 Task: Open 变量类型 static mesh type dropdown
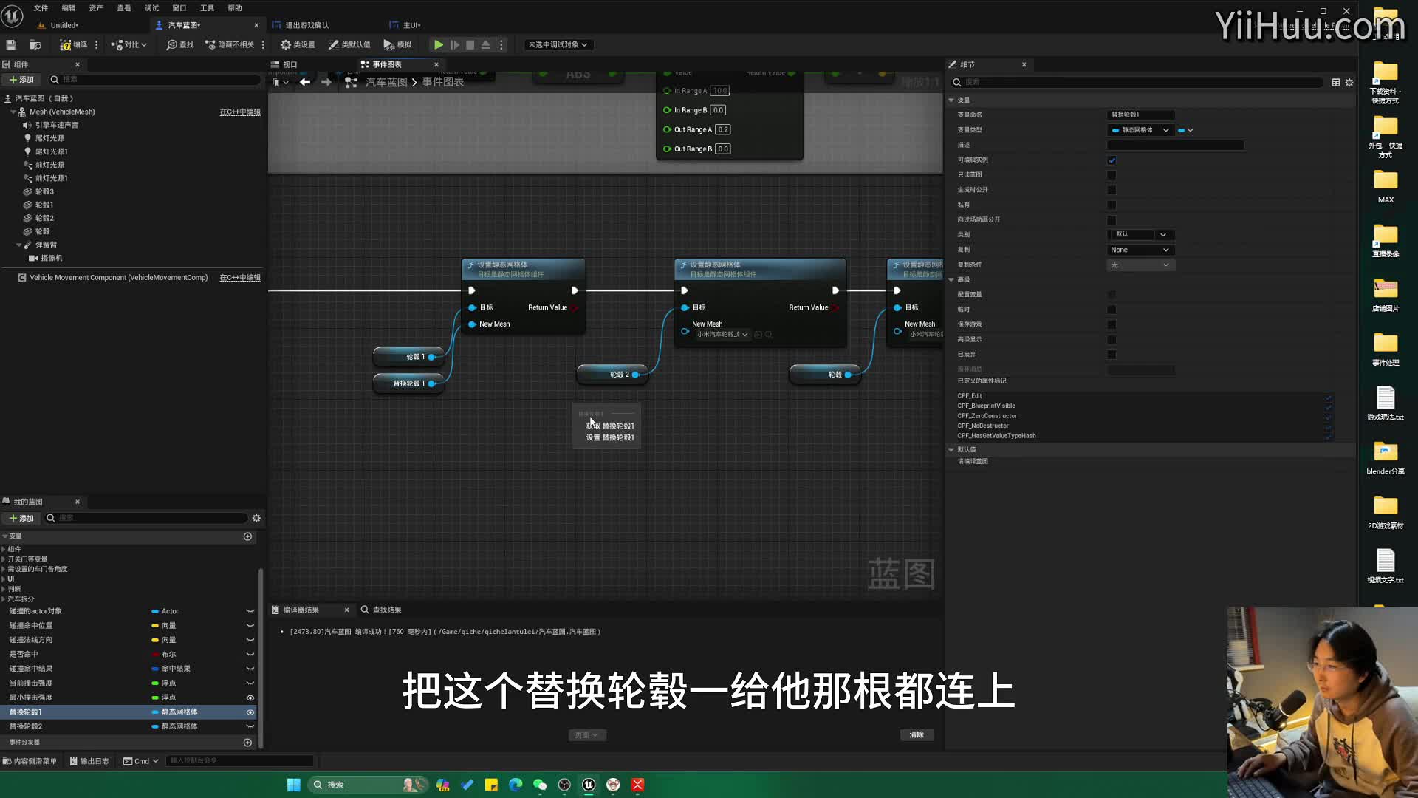click(x=1140, y=130)
